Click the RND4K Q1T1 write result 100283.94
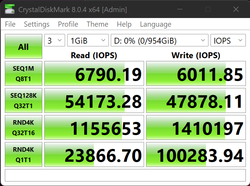Viewport: 250px width, 186px height. (196, 154)
